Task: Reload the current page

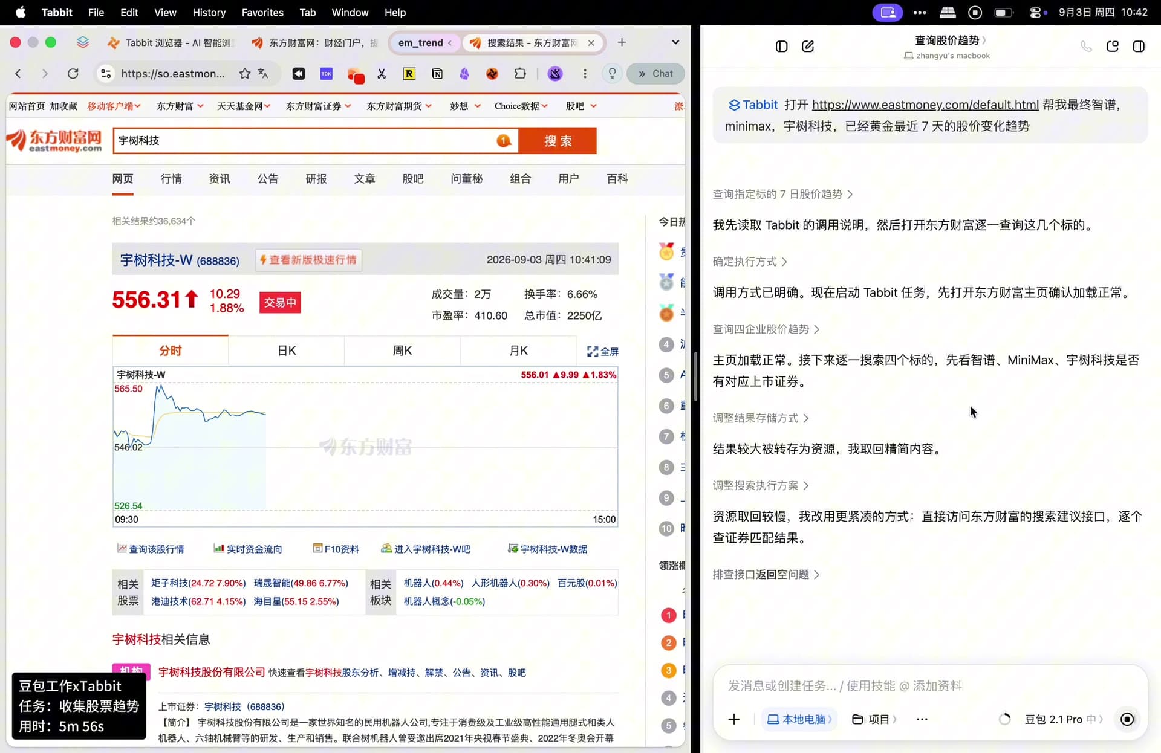Action: 73,74
